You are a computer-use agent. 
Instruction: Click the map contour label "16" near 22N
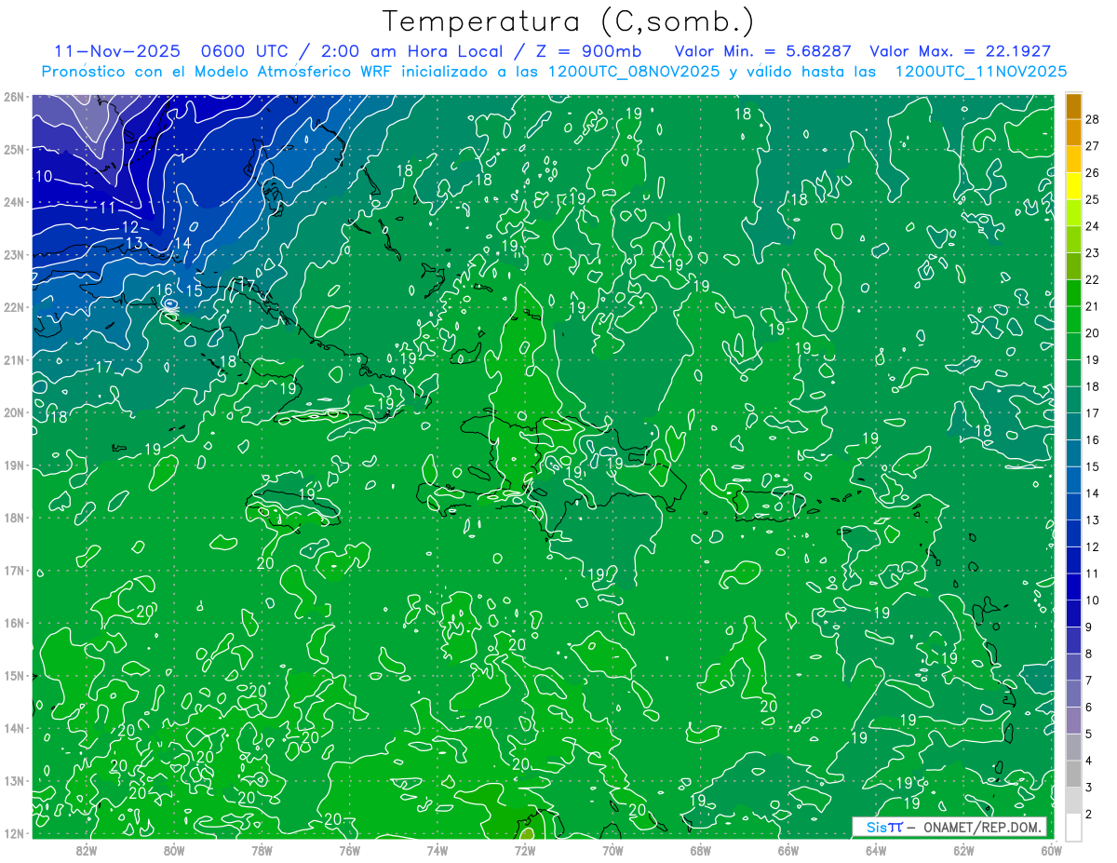[x=164, y=291]
